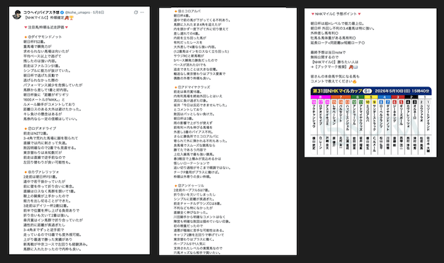The image size is (444, 263).
Task: Open the poster's profile avatar
Action: point(17,15)
